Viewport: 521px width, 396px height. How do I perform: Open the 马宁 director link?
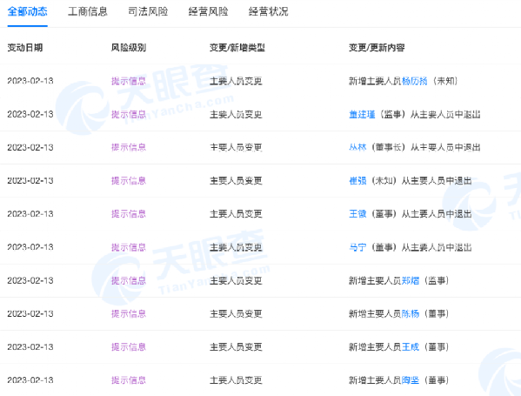pos(357,247)
